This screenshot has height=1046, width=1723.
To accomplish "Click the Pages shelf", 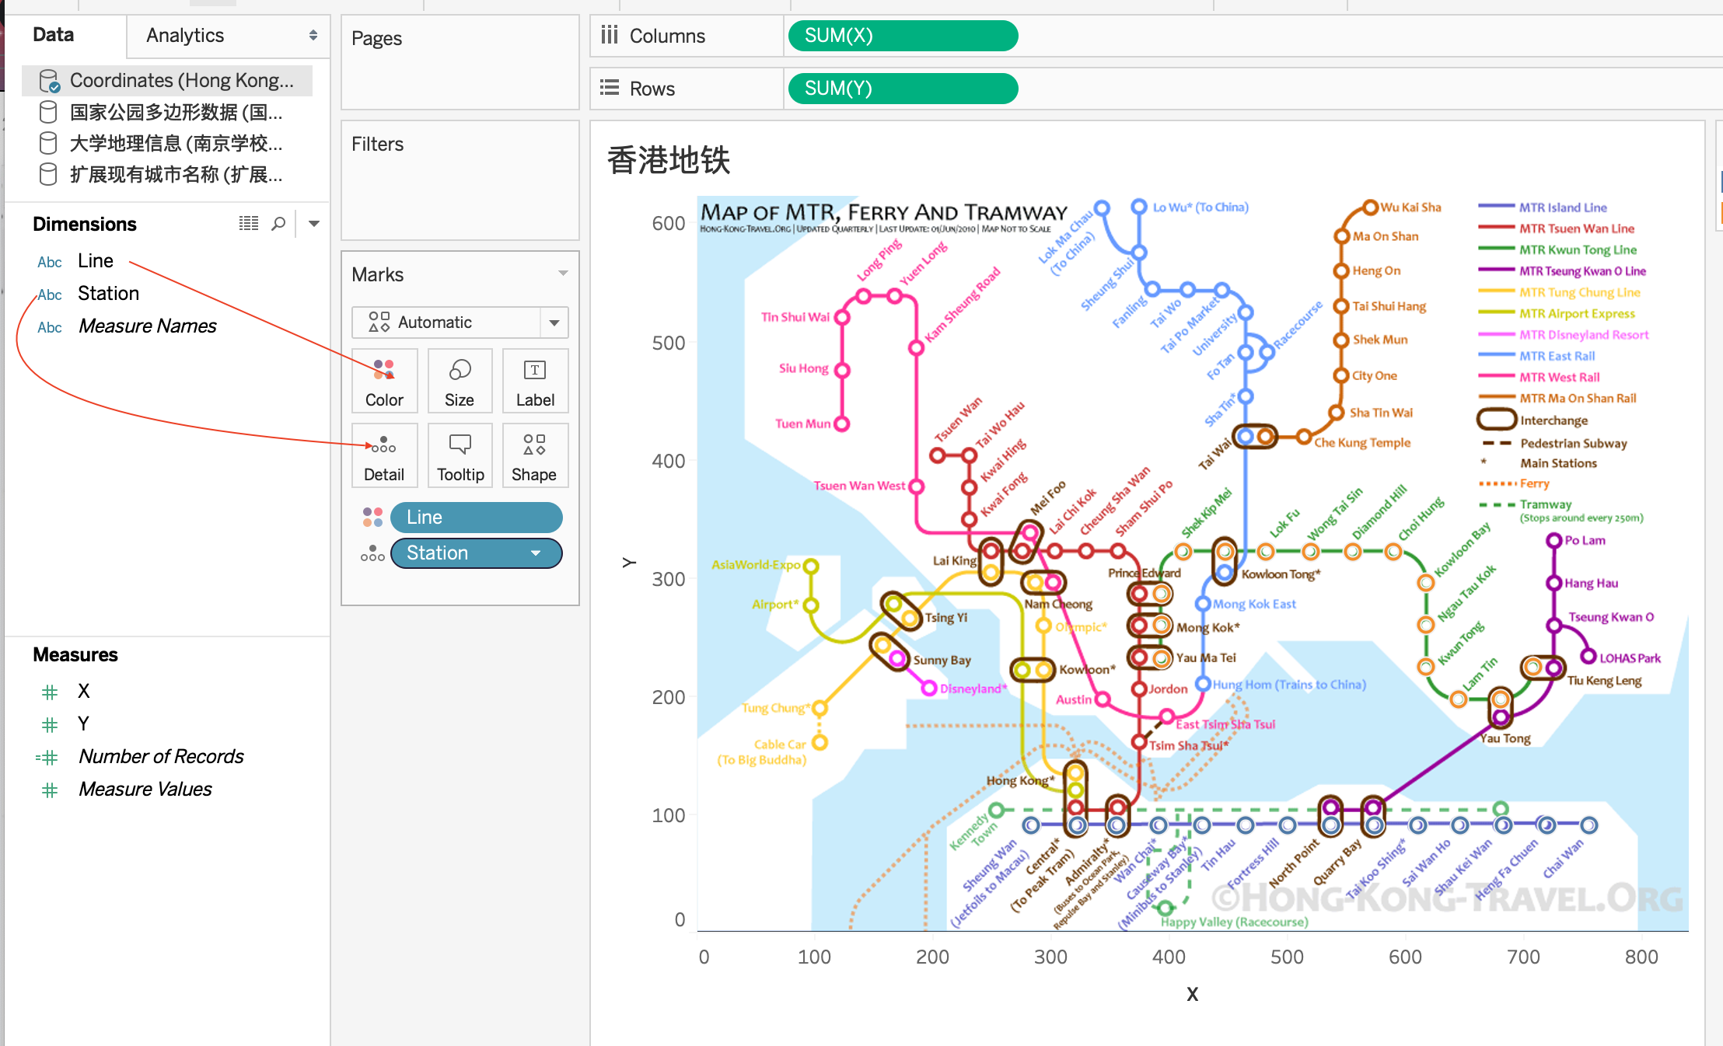I will click(x=460, y=62).
